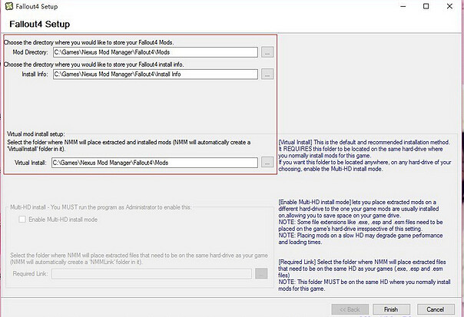Image resolution: width=464 pixels, height=317 pixels.
Task: Enable Multi-HD install mode checkbox
Action: point(22,220)
